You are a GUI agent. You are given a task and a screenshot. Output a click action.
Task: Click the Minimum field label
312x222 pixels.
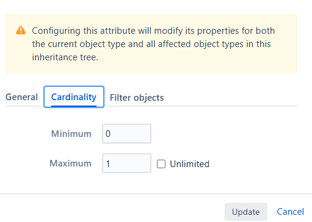(x=71, y=134)
